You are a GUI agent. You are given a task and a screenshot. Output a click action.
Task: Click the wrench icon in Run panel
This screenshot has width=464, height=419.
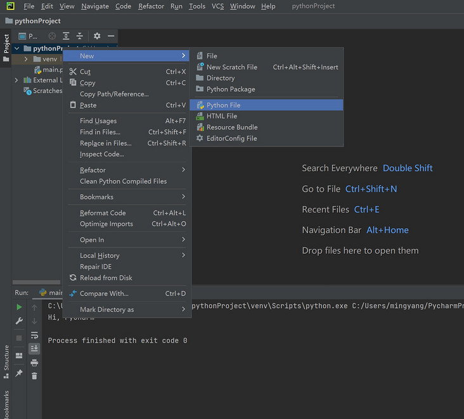(x=19, y=321)
